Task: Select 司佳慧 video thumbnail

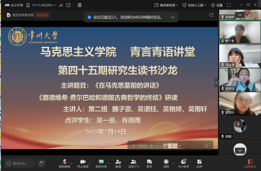Action: click(x=240, y=56)
